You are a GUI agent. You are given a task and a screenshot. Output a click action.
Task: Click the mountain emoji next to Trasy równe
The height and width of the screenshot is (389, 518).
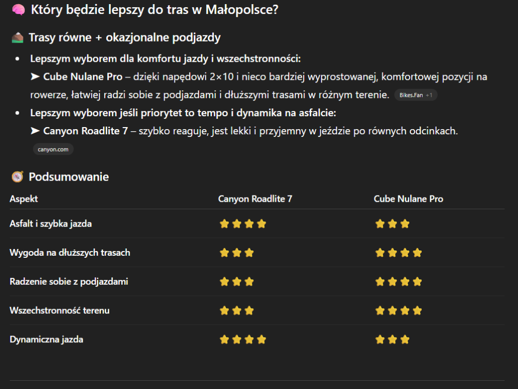click(x=18, y=37)
